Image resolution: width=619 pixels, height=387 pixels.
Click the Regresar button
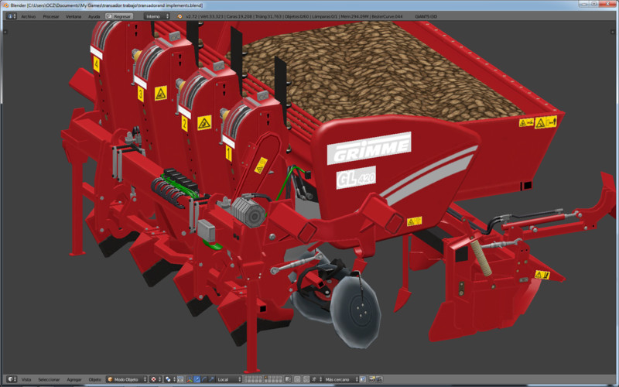pos(119,15)
